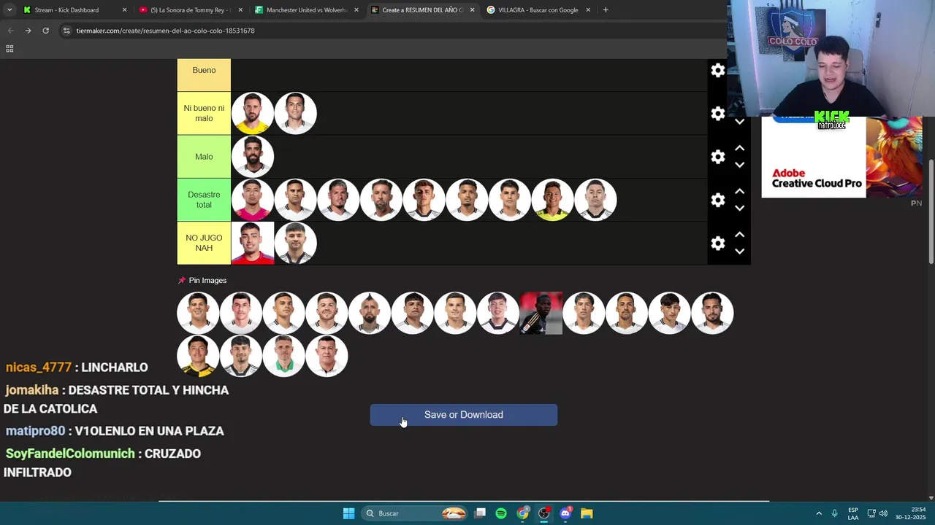
Task: Move NO JUGO NAH row down
Action: [x=739, y=251]
